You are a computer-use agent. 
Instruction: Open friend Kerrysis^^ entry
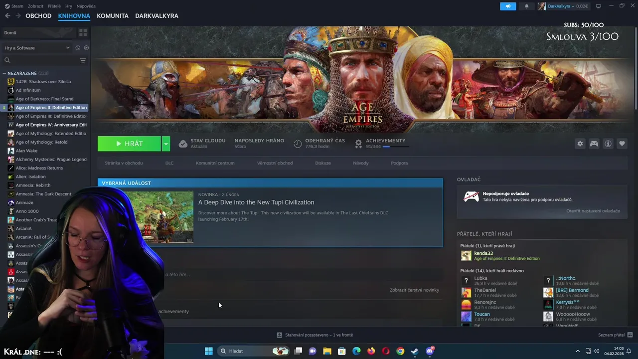[568, 302]
